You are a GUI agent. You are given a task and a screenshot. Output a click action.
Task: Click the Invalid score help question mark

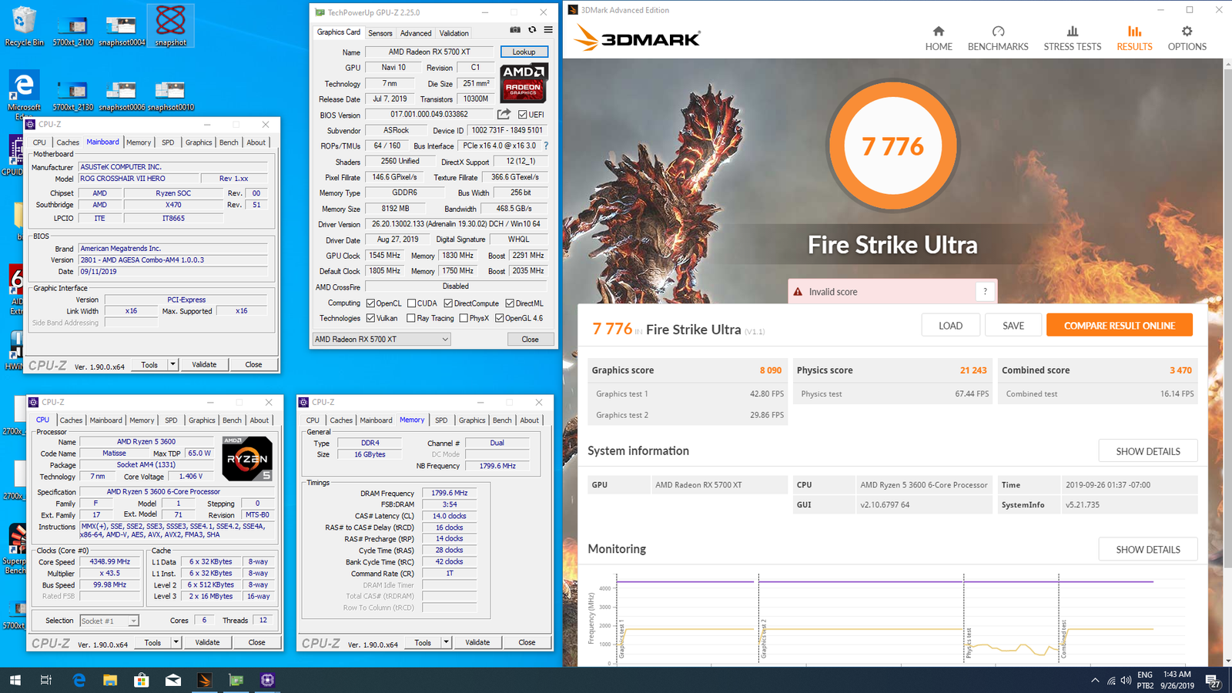coord(985,292)
